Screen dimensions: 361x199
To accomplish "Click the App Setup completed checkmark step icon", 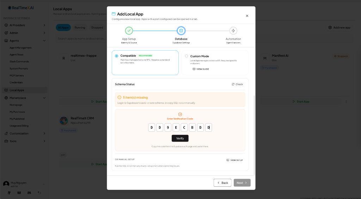I will tap(129, 31).
